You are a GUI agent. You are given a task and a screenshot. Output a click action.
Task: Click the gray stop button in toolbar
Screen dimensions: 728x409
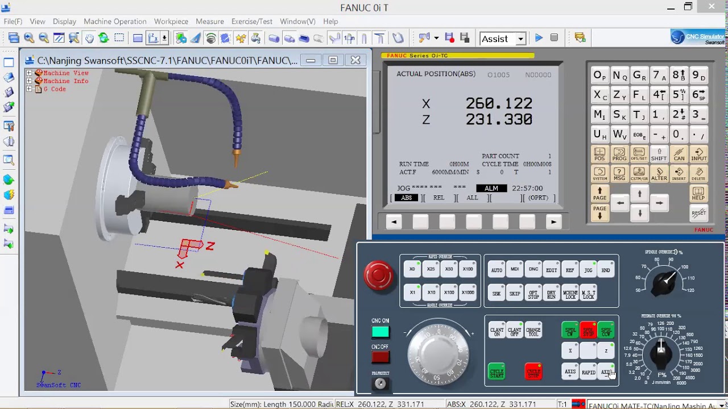554,38
